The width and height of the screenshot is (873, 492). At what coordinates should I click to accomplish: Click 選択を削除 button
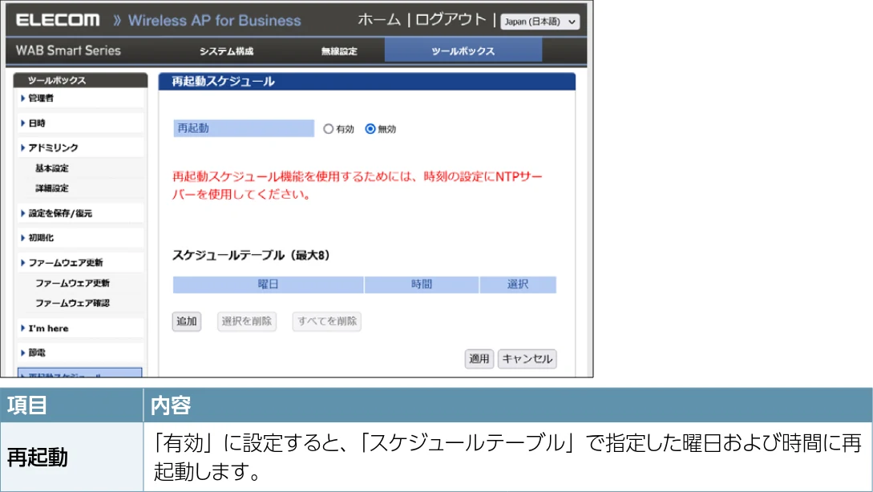click(247, 321)
